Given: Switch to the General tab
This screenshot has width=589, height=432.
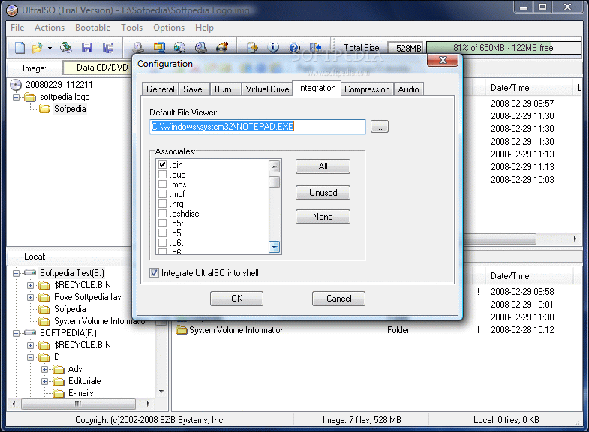Looking at the screenshot, I should point(161,89).
